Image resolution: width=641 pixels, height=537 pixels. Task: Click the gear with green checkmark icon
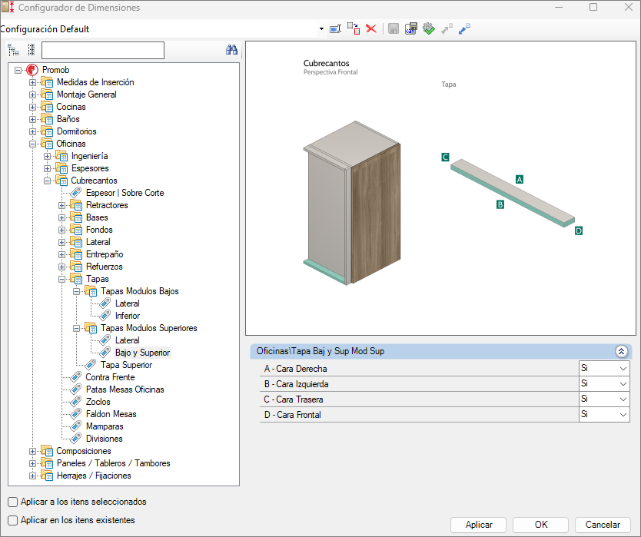tap(429, 28)
